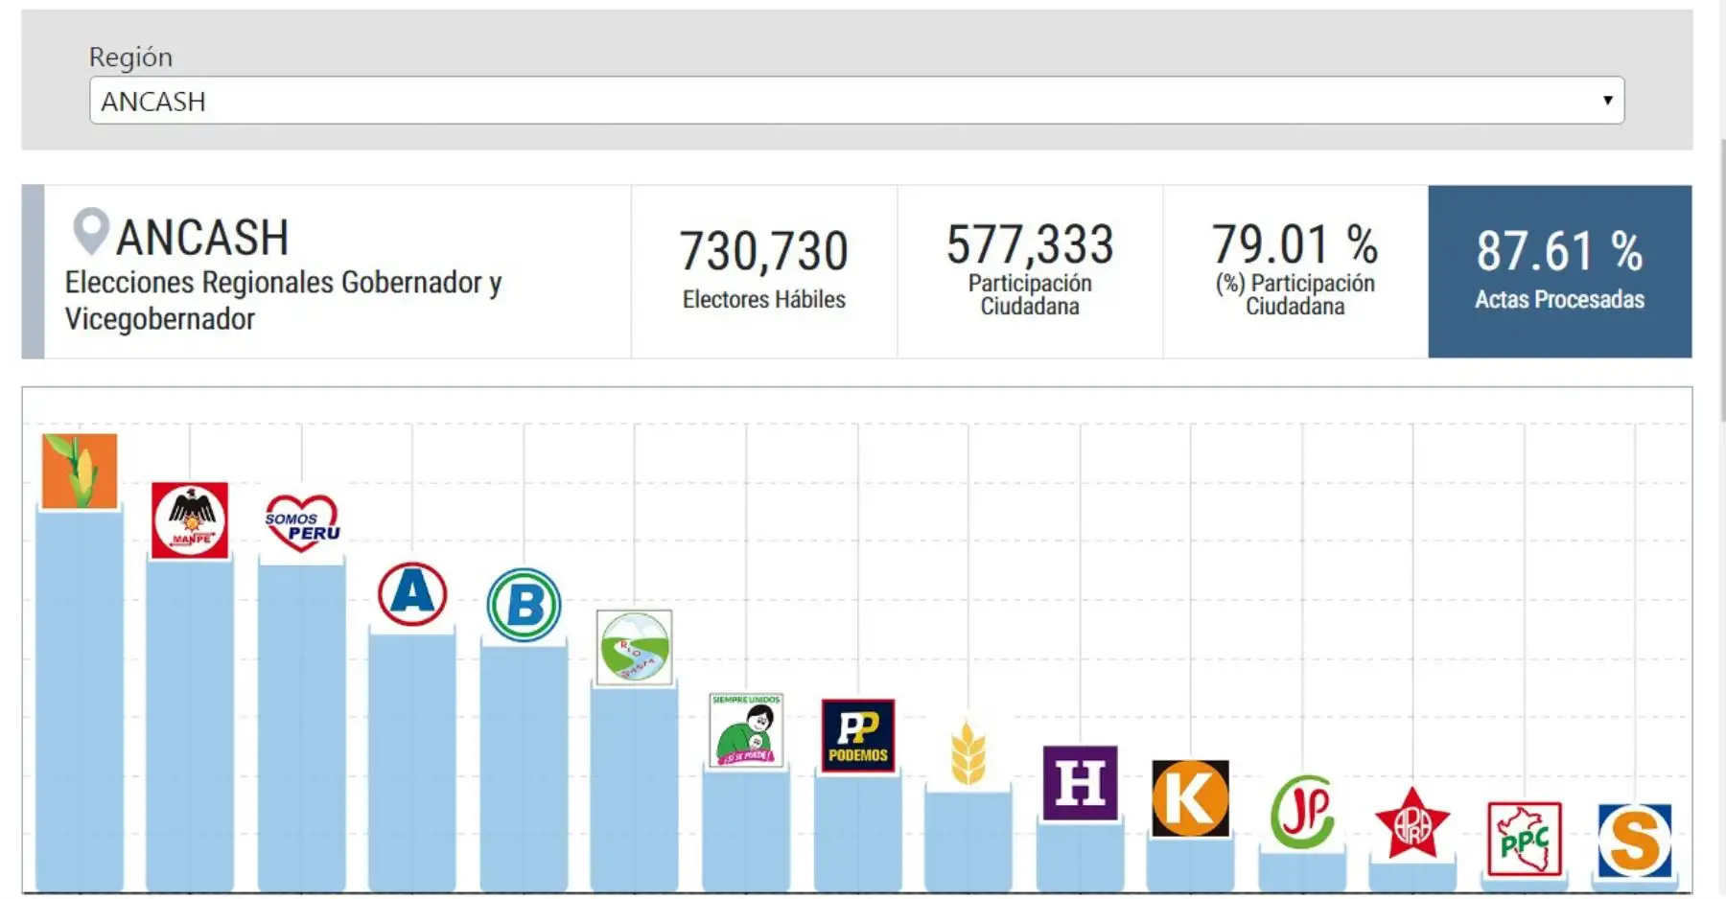Click the bar under the A logo

pyautogui.click(x=412, y=763)
